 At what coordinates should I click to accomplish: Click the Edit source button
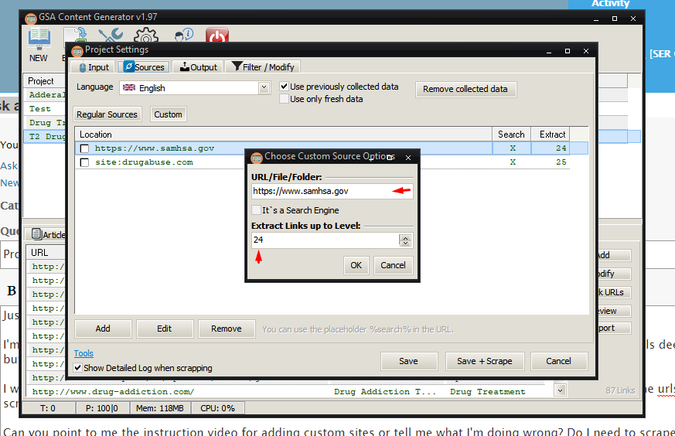pyautogui.click(x=165, y=329)
